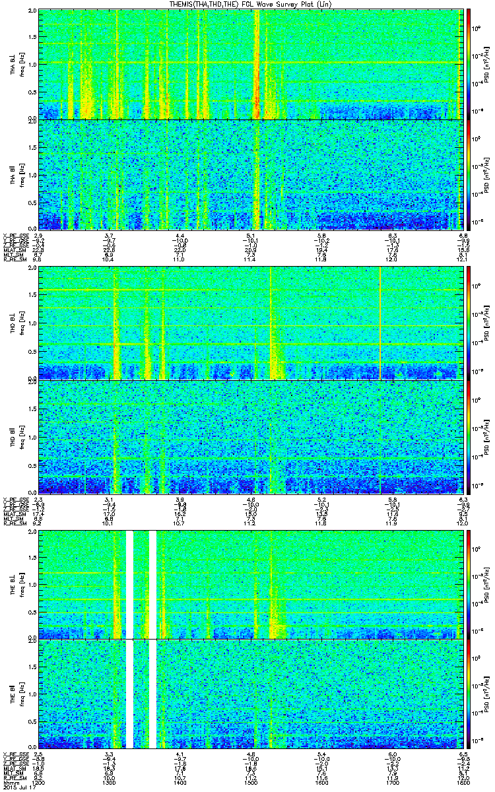Click the vertical orange spike in THD BL panel
This screenshot has width=495, height=792.
(380, 324)
